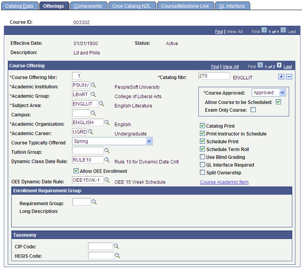Open Subject Area lookup magnifier
The height and width of the screenshot is (269, 302).
pyautogui.click(x=101, y=104)
